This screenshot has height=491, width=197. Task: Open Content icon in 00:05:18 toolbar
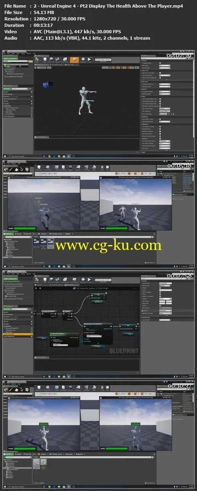coord(56,169)
